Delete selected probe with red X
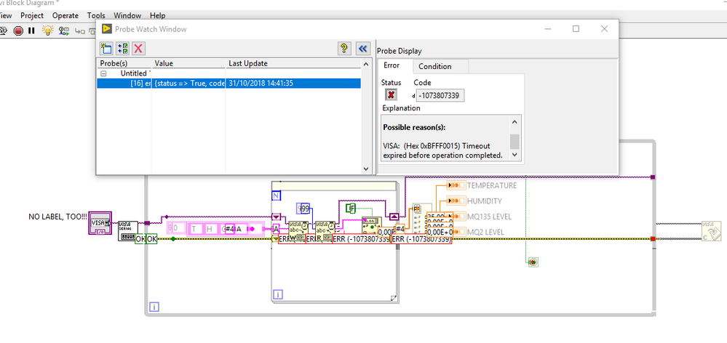This screenshot has width=727, height=343. (x=138, y=49)
